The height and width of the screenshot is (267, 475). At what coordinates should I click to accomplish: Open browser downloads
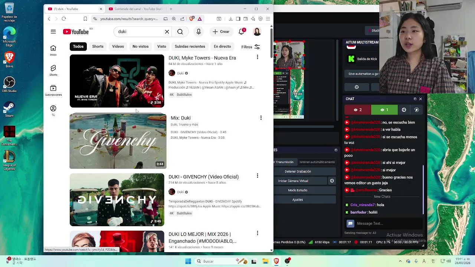(x=230, y=19)
